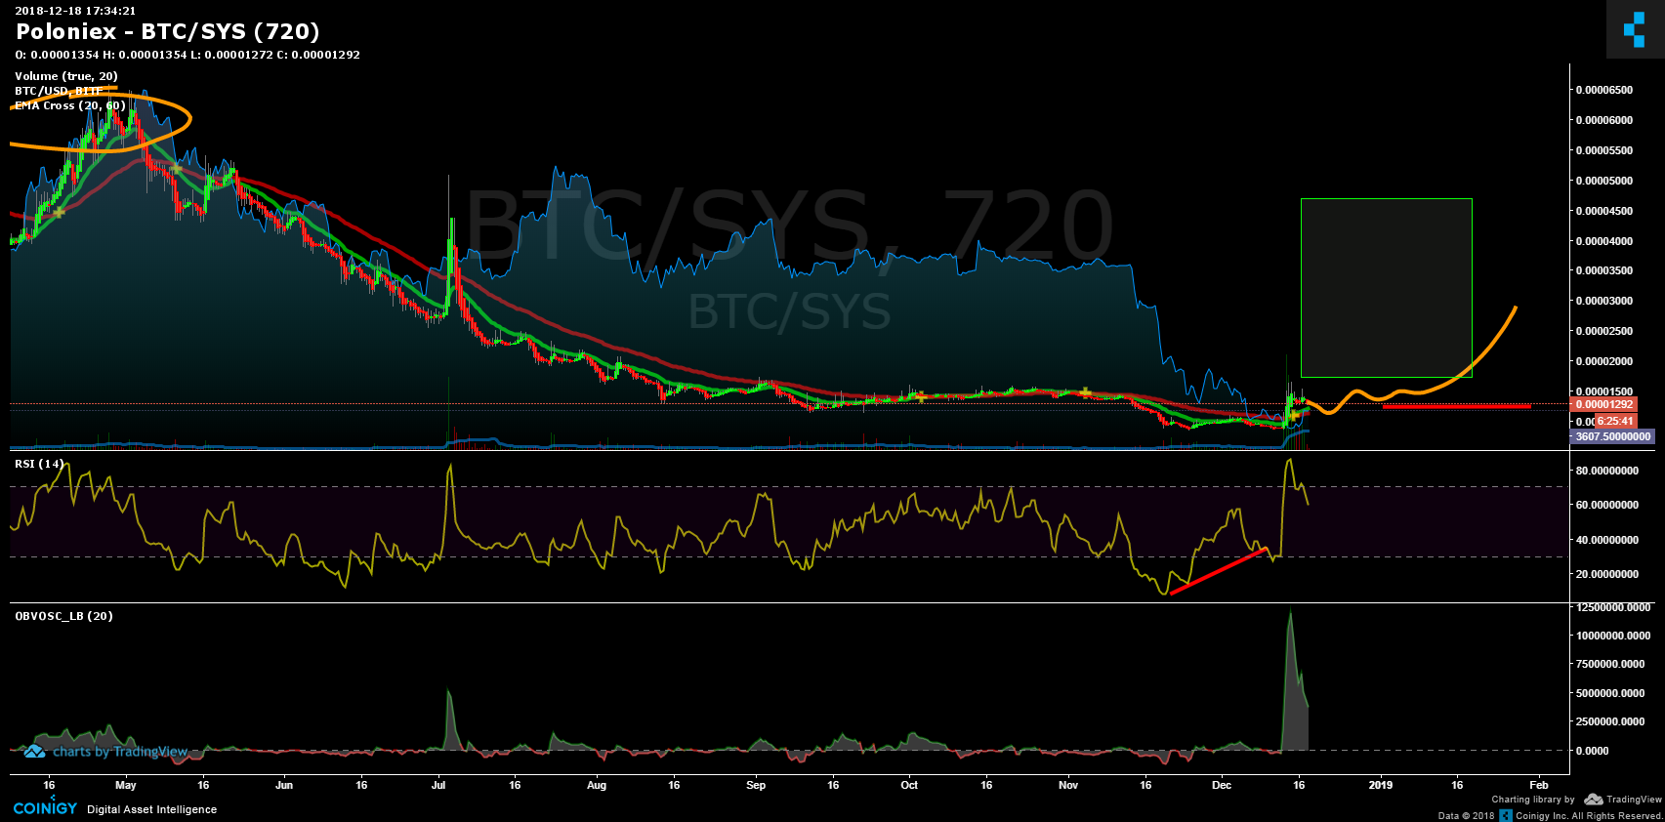
Task: Select the 'Poloniex - BTC/SYS (720)' chart title
Action: click(x=168, y=32)
